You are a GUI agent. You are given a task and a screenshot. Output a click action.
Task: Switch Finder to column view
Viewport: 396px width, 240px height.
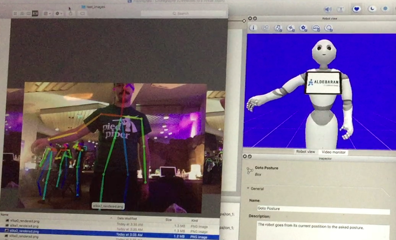[28, 13]
